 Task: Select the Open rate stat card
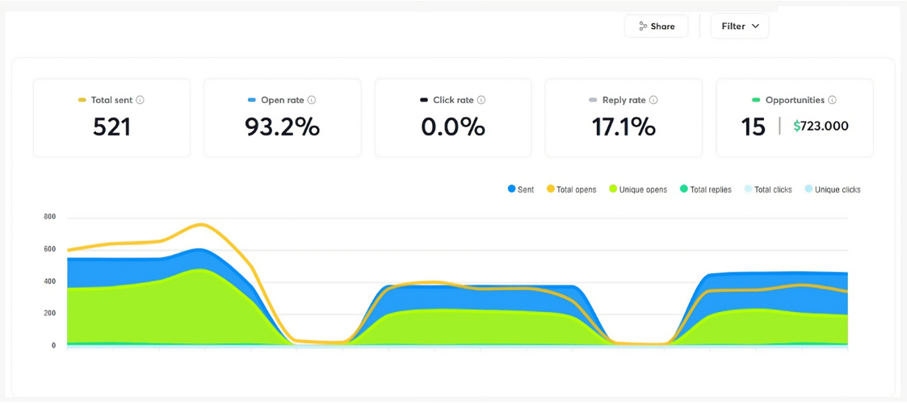[x=282, y=118]
